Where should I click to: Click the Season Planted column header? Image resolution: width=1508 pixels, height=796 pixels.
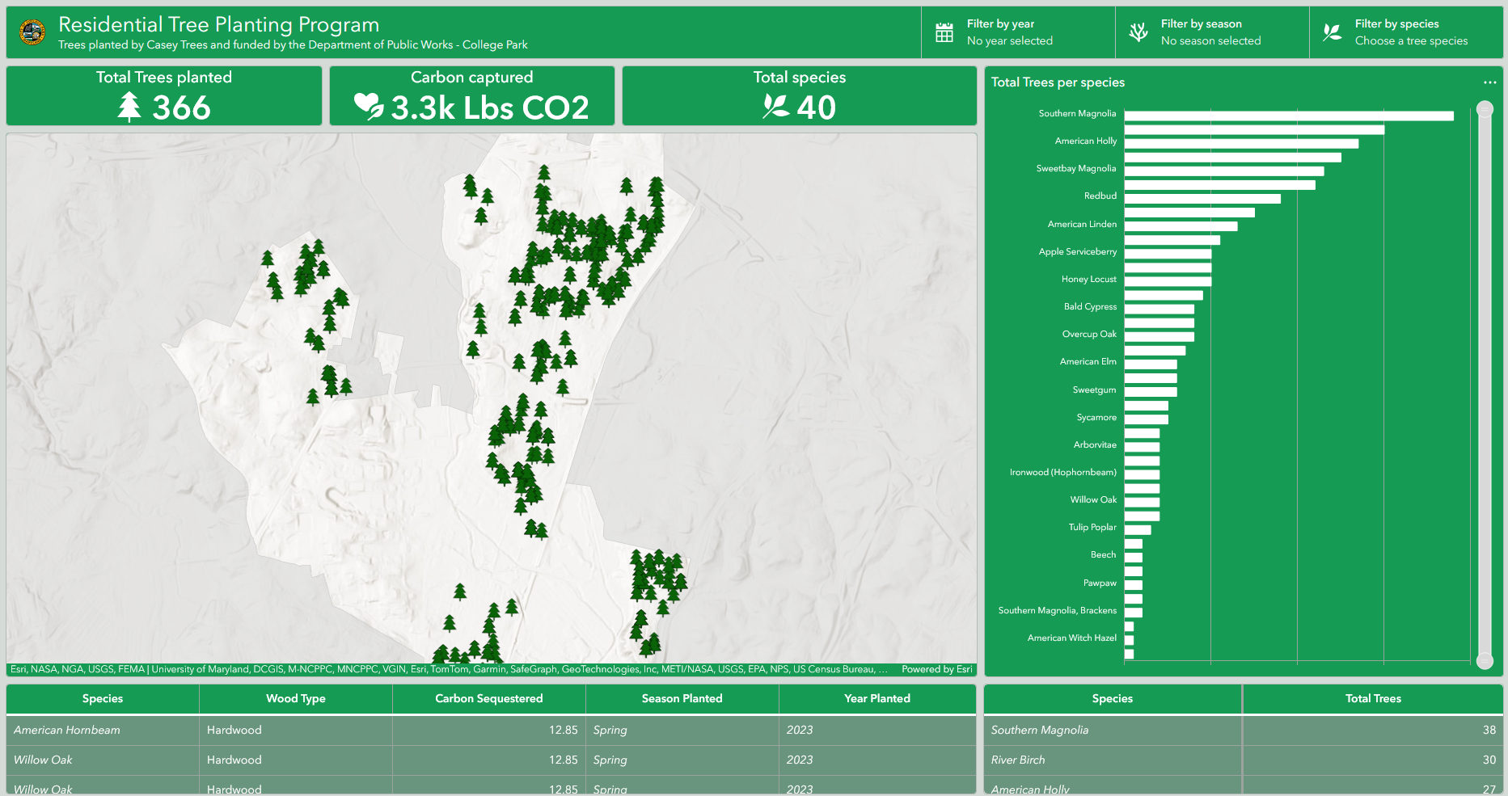(x=682, y=698)
